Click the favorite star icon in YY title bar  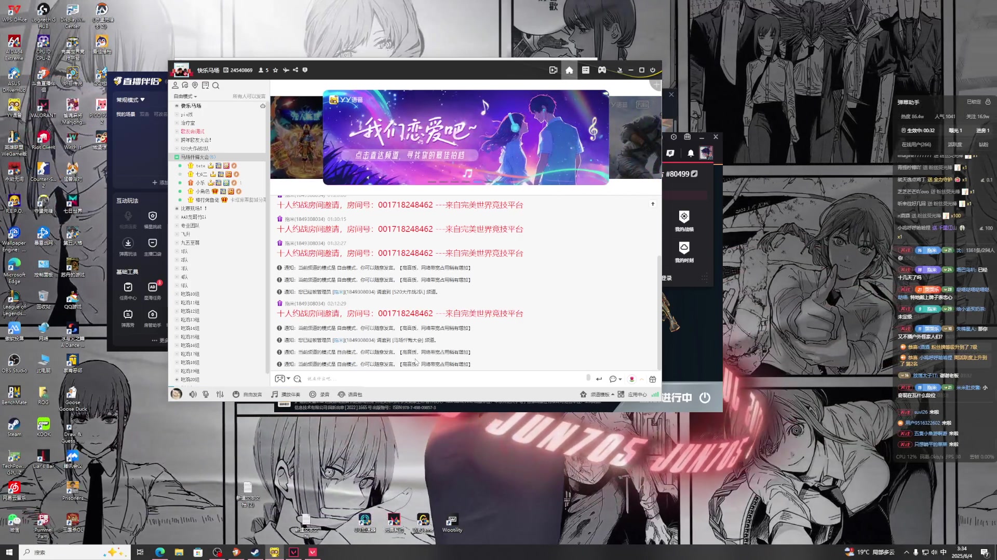[275, 70]
